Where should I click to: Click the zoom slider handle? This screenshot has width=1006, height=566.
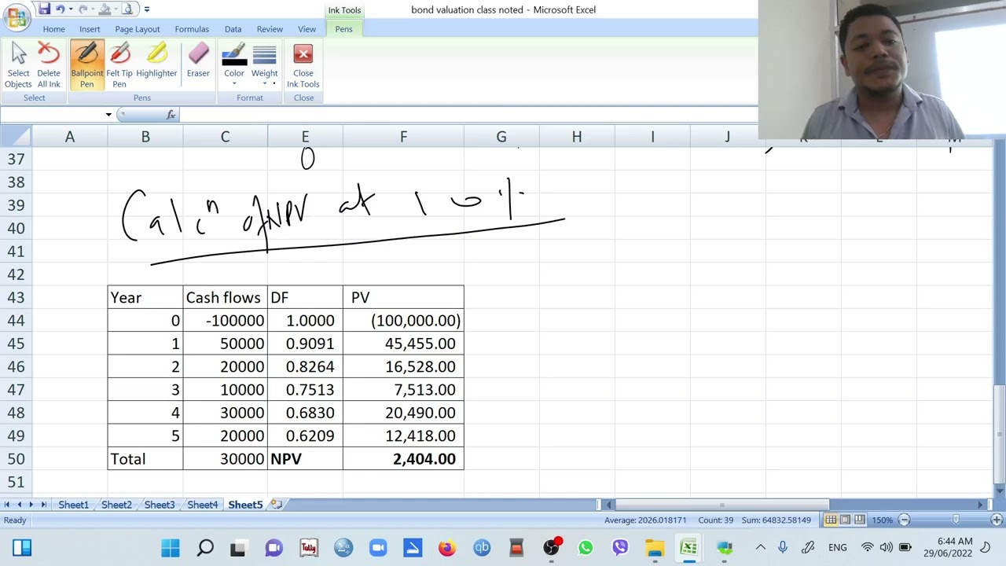[956, 520]
